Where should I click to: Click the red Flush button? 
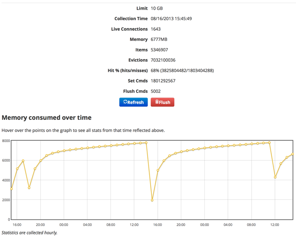pos(162,102)
